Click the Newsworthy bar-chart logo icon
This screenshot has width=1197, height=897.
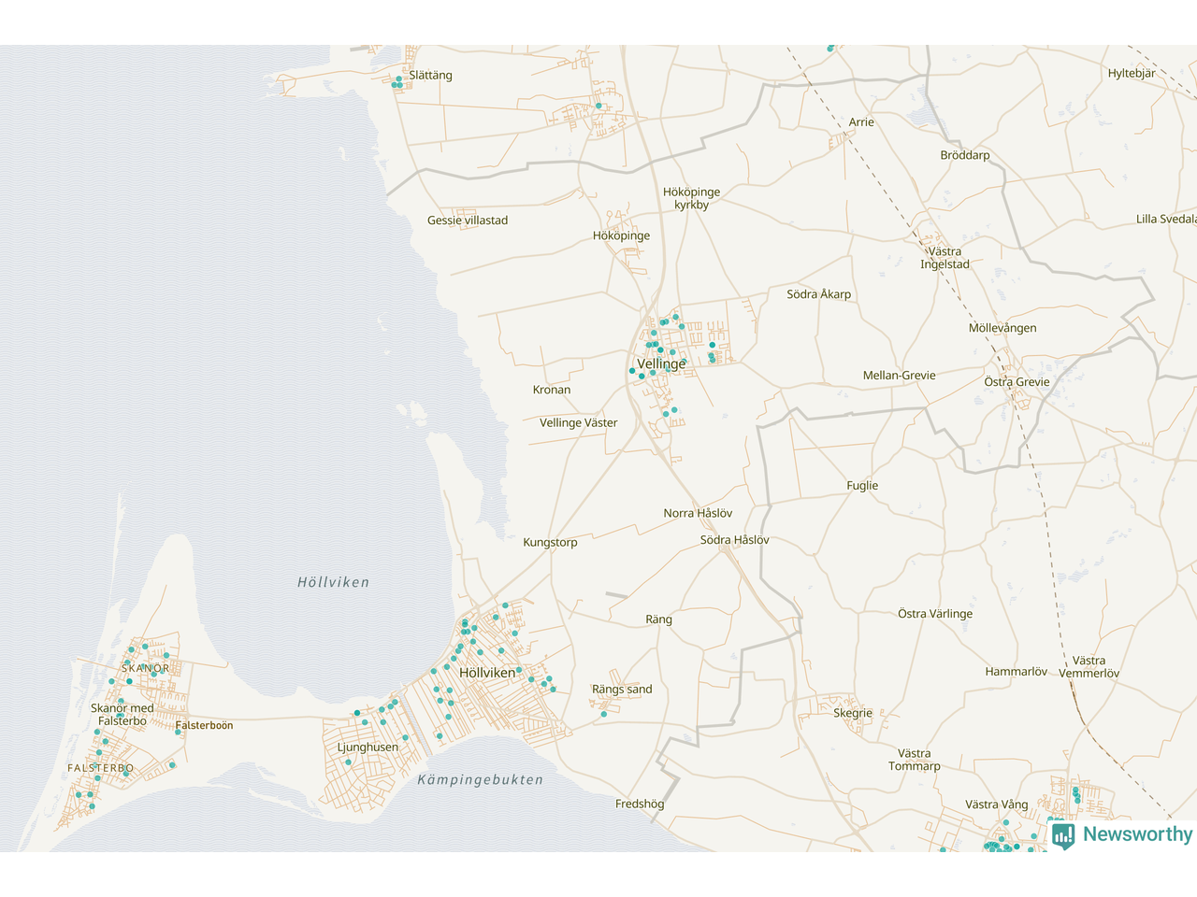tap(1062, 835)
